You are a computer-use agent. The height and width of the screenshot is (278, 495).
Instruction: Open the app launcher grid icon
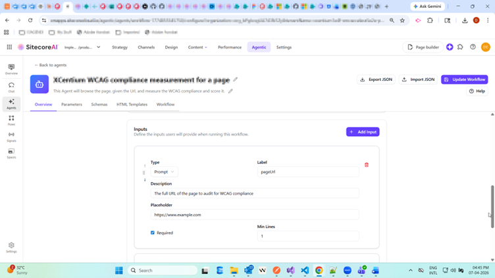pyautogui.click(x=9, y=47)
